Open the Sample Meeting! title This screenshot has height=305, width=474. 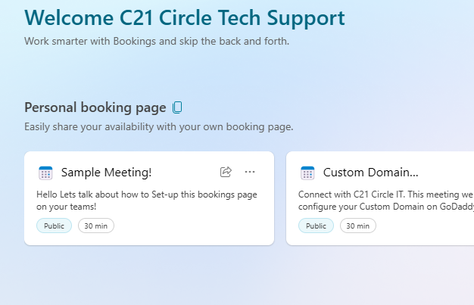(107, 173)
